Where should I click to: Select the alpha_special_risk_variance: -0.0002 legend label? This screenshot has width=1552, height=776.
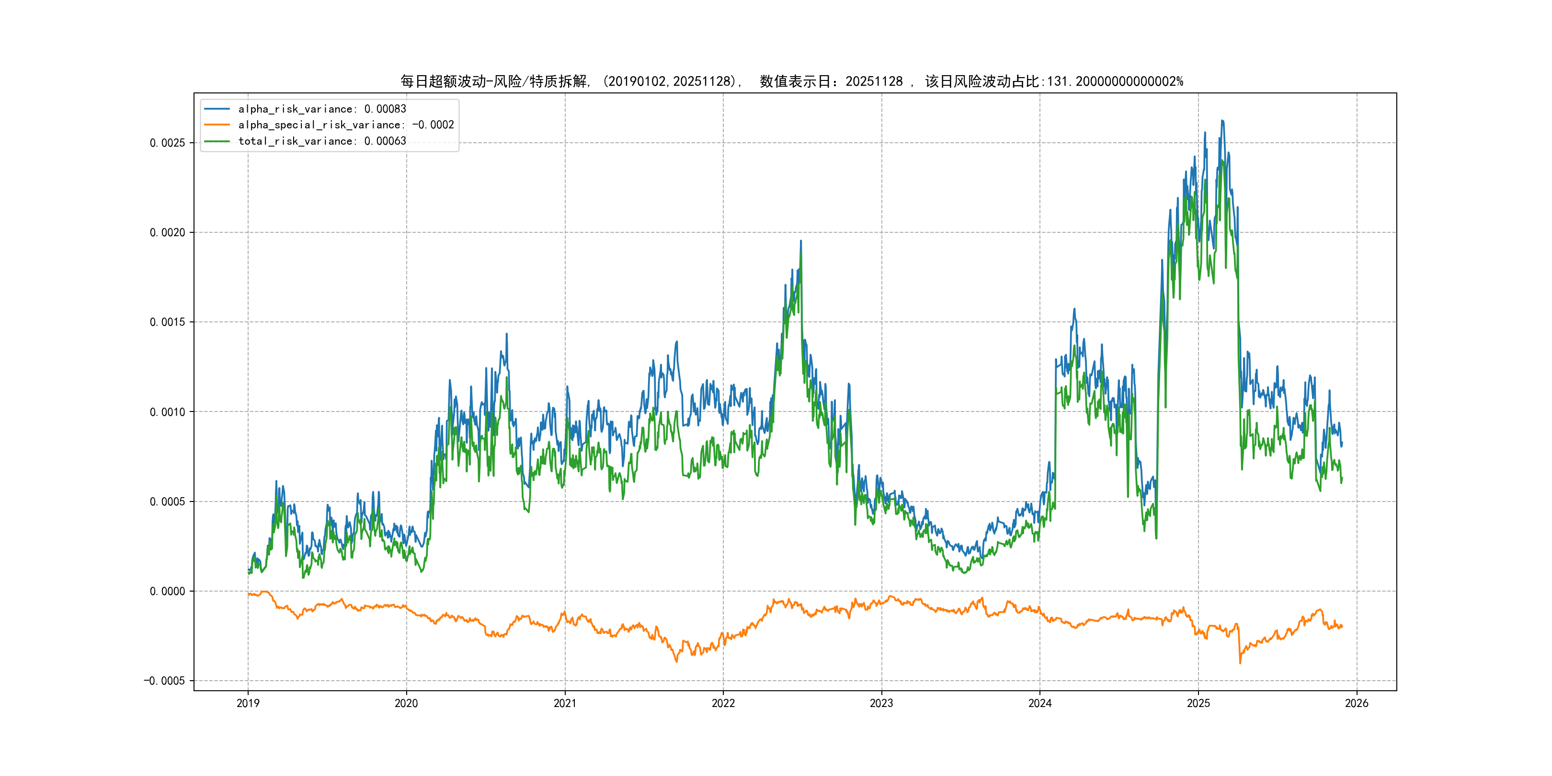(x=346, y=125)
